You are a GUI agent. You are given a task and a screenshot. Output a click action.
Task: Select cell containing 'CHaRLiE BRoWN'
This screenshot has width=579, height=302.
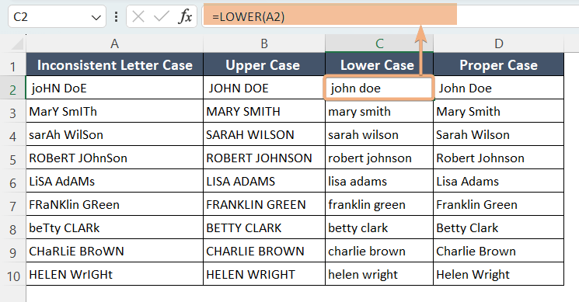(114, 251)
